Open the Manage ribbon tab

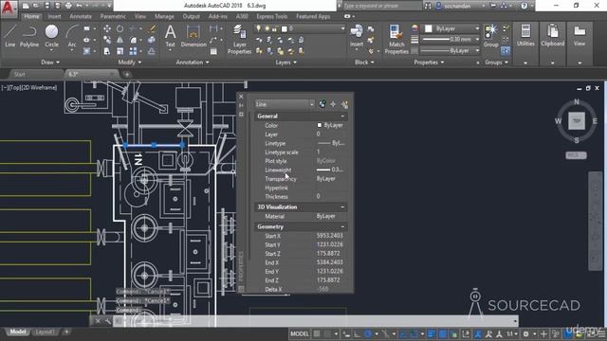point(164,16)
